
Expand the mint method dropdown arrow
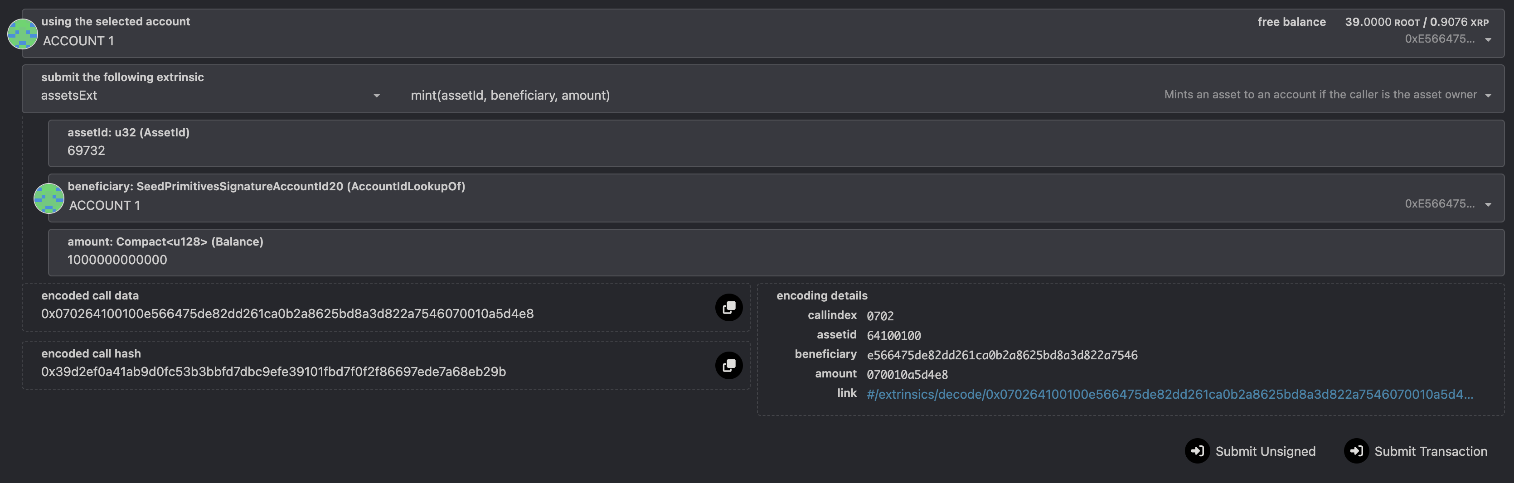[x=1488, y=95]
